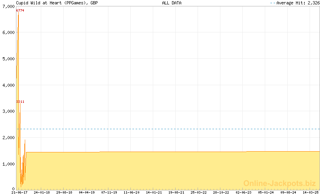Select the 07-11-19 date label
The height and width of the screenshot is (196, 320).
point(109,192)
